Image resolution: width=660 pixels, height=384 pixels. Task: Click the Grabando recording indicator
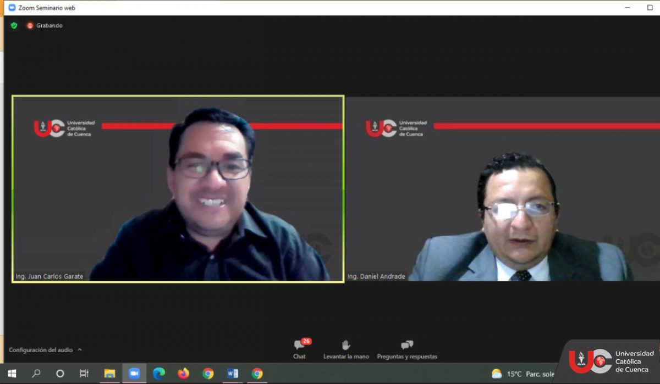(45, 25)
